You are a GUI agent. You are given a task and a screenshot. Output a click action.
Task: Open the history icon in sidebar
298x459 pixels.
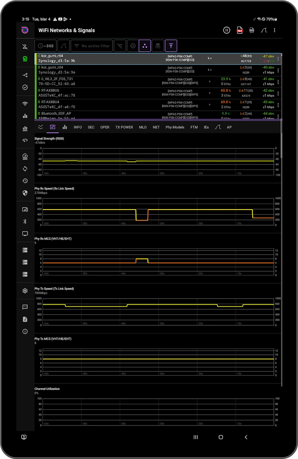[25, 181]
